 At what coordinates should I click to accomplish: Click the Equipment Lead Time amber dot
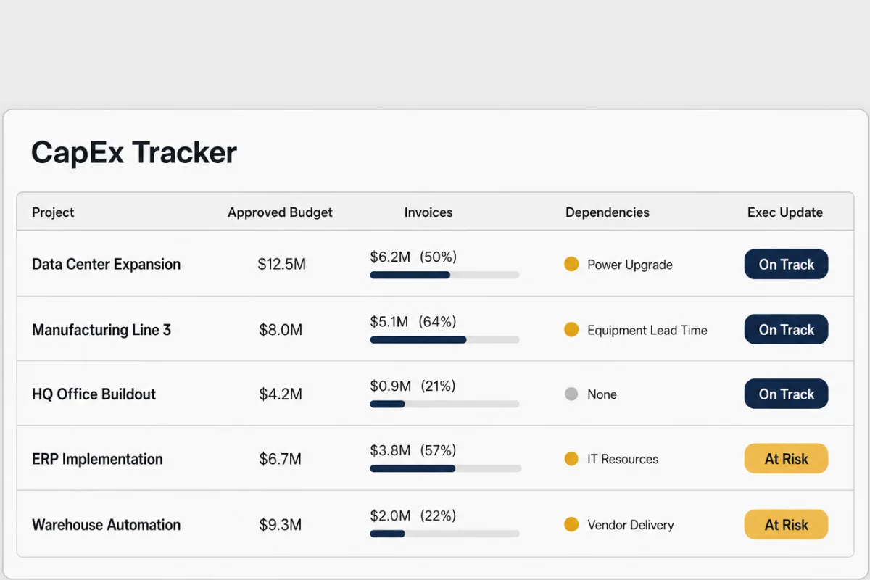click(x=571, y=330)
